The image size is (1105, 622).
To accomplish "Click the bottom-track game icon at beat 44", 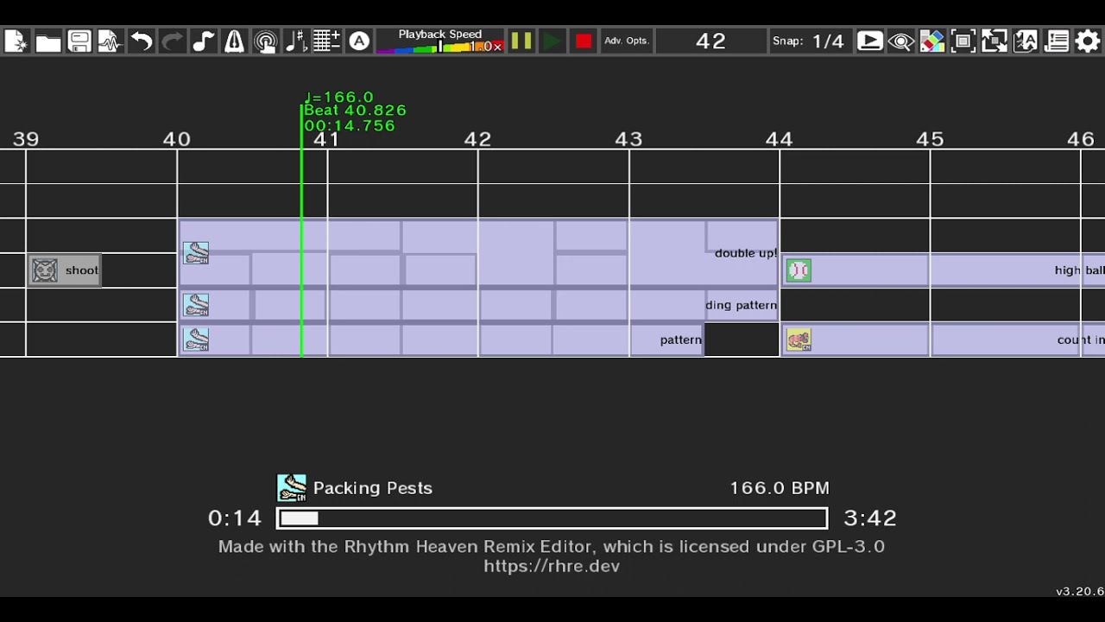I will tap(799, 340).
